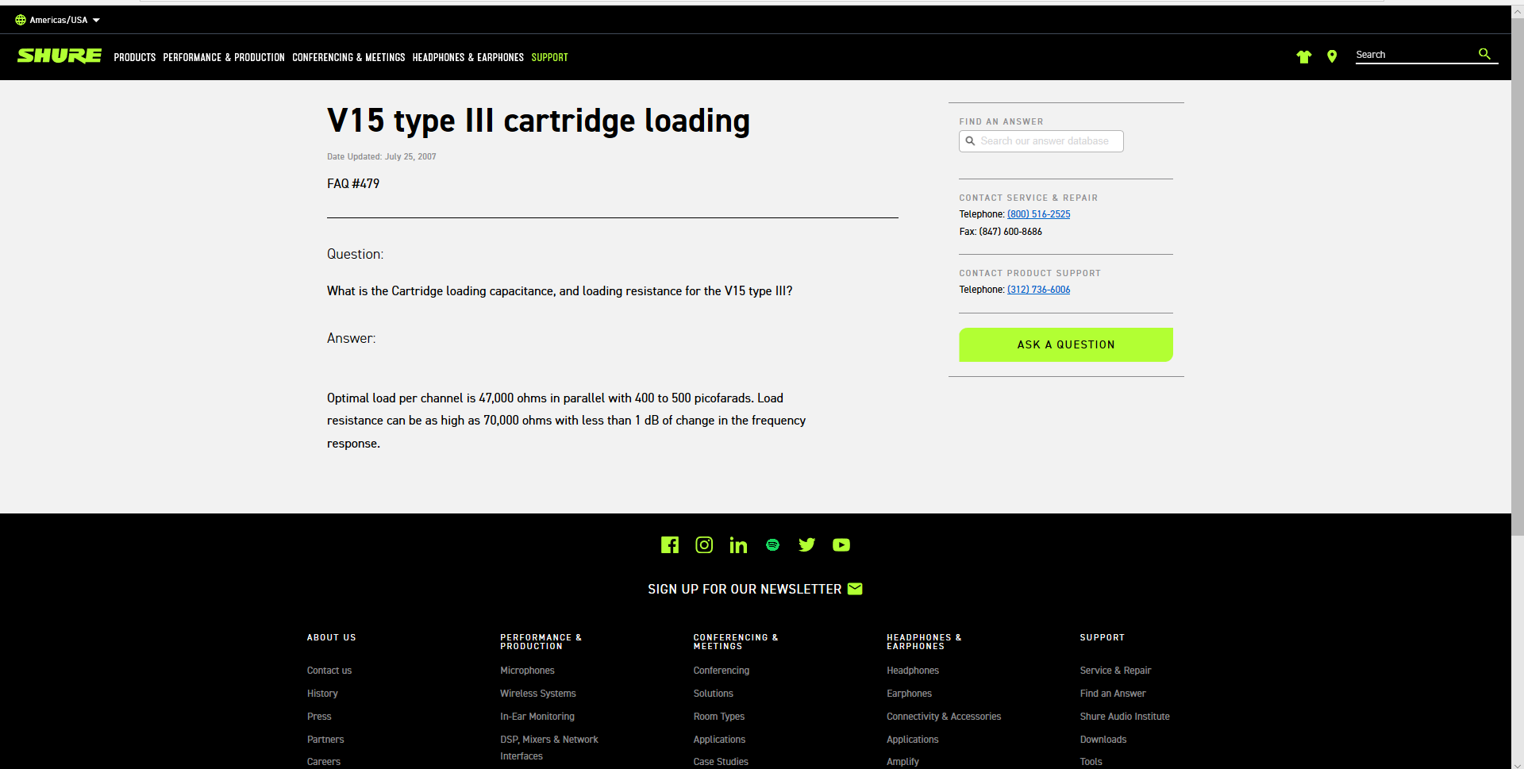This screenshot has height=769, width=1524.
Task: Open Applications under Headphones & Earphones
Action: [x=913, y=740]
